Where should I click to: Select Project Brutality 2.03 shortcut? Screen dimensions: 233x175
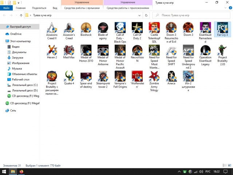(222, 55)
